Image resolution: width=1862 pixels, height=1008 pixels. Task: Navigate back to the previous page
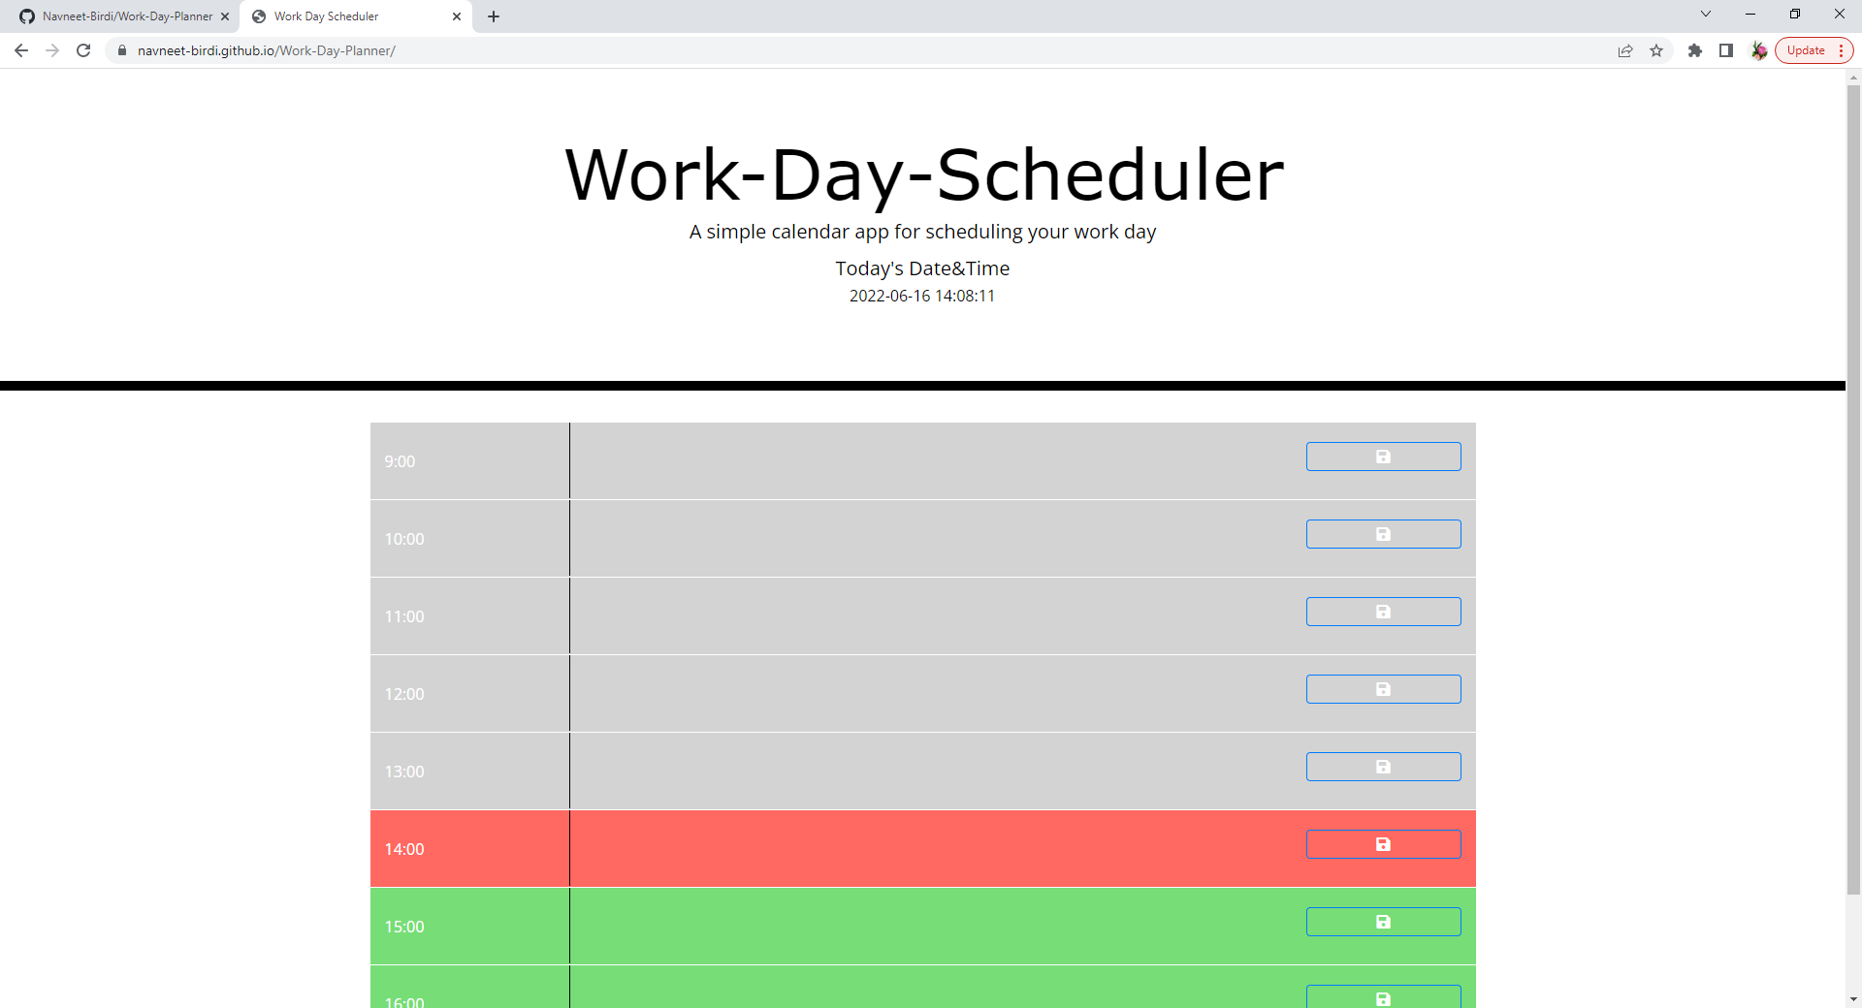[20, 50]
